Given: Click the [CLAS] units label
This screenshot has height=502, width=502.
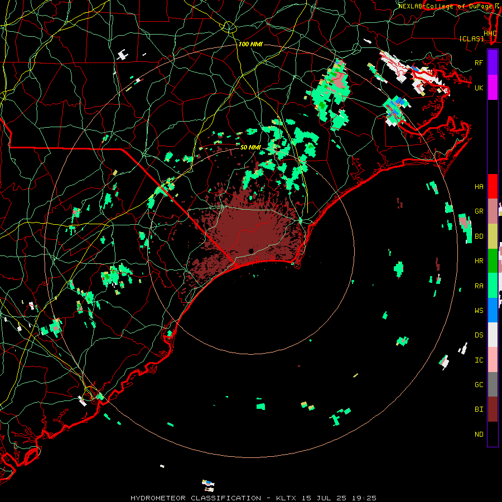Looking at the screenshot, I should coord(471,39).
